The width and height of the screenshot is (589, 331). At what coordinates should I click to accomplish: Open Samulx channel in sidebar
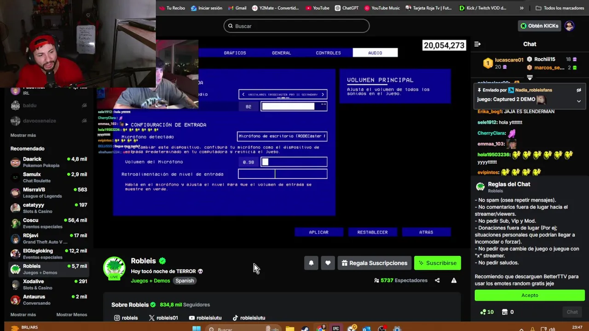pyautogui.click(x=49, y=177)
